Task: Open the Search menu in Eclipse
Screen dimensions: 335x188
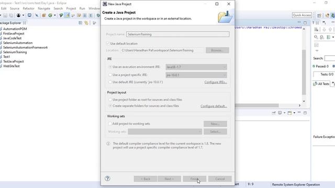Action: [58, 8]
